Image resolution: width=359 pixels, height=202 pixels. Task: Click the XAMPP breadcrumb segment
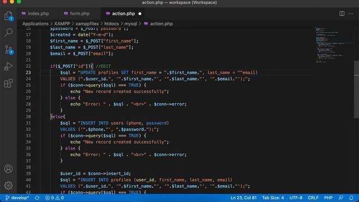(x=62, y=24)
